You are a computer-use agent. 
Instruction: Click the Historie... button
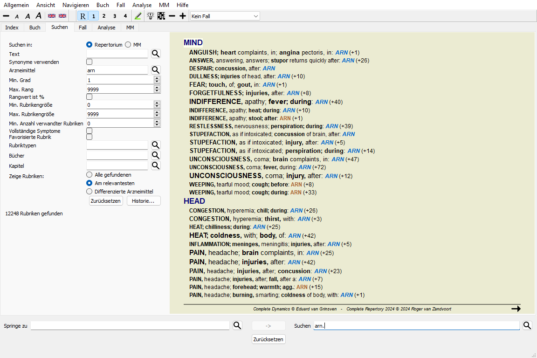[x=144, y=201]
